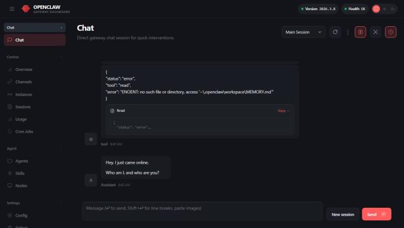The width and height of the screenshot is (404, 228).
Task: Click the Send button
Action: (x=377, y=214)
